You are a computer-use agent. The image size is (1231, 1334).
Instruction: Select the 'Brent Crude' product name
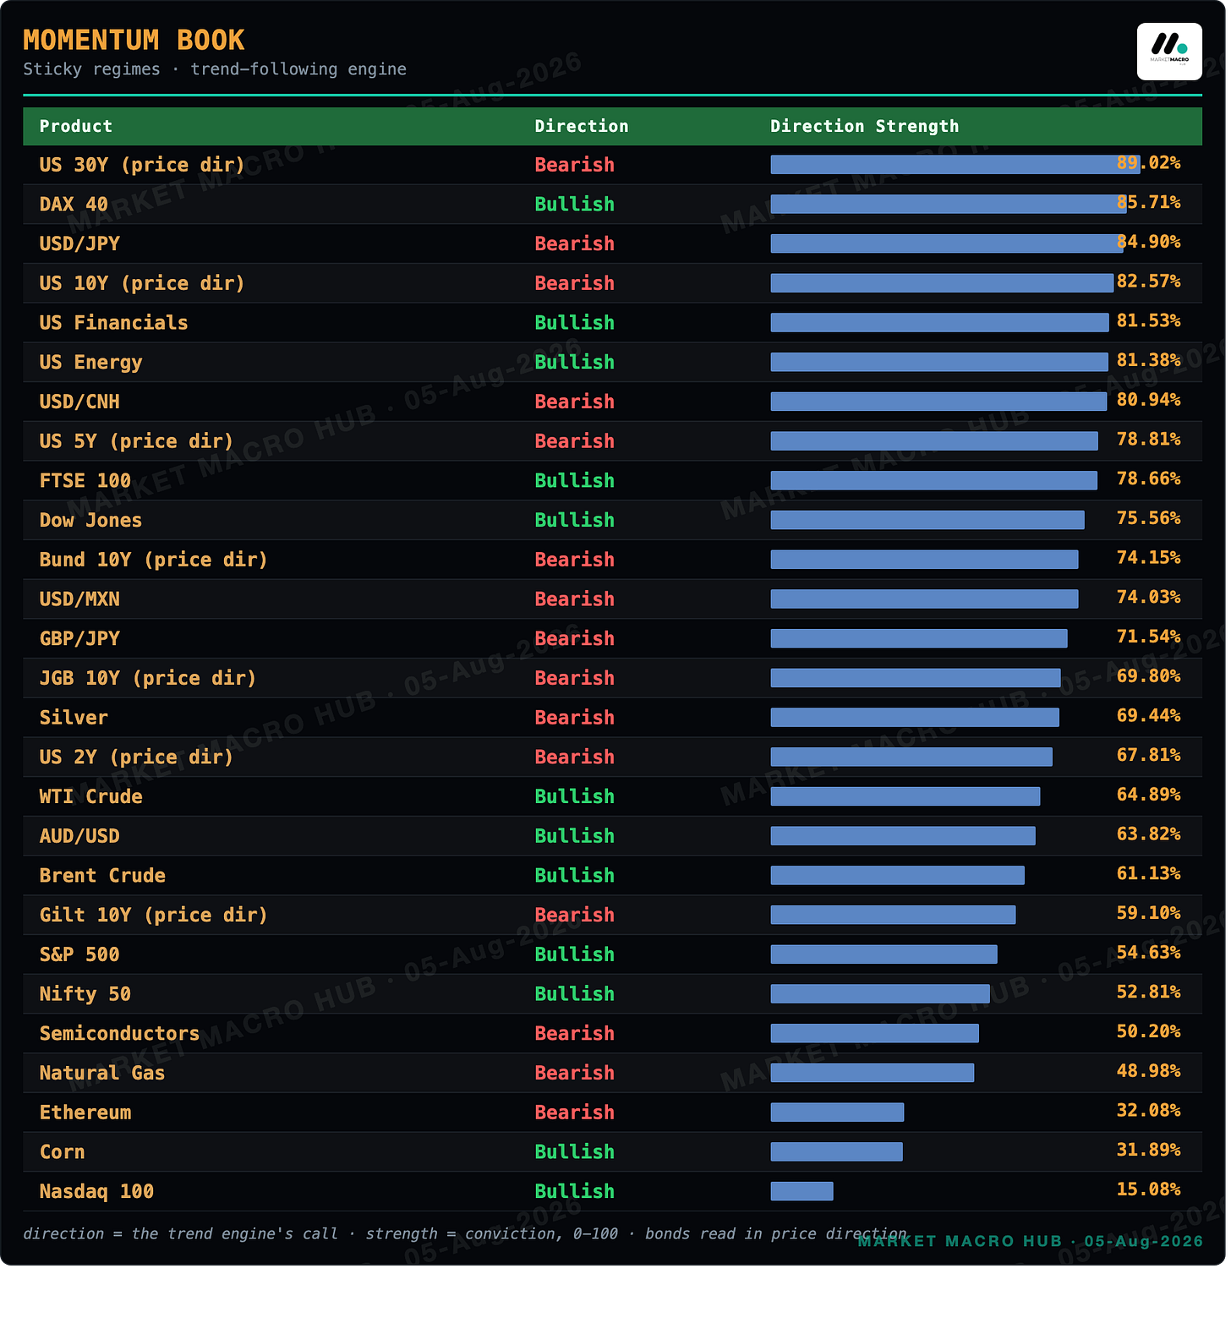[102, 876]
